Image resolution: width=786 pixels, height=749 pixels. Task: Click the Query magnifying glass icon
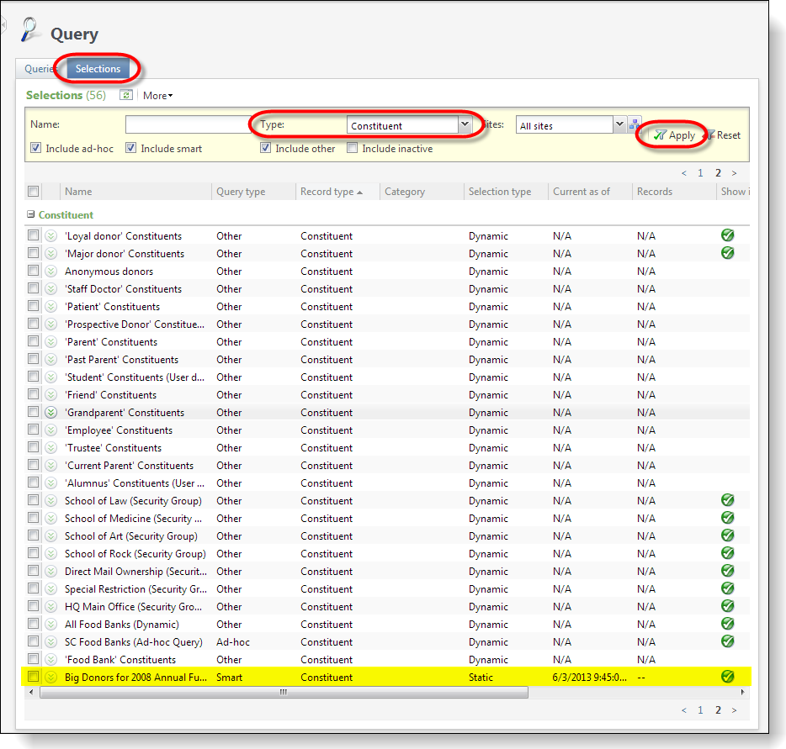tap(30, 30)
